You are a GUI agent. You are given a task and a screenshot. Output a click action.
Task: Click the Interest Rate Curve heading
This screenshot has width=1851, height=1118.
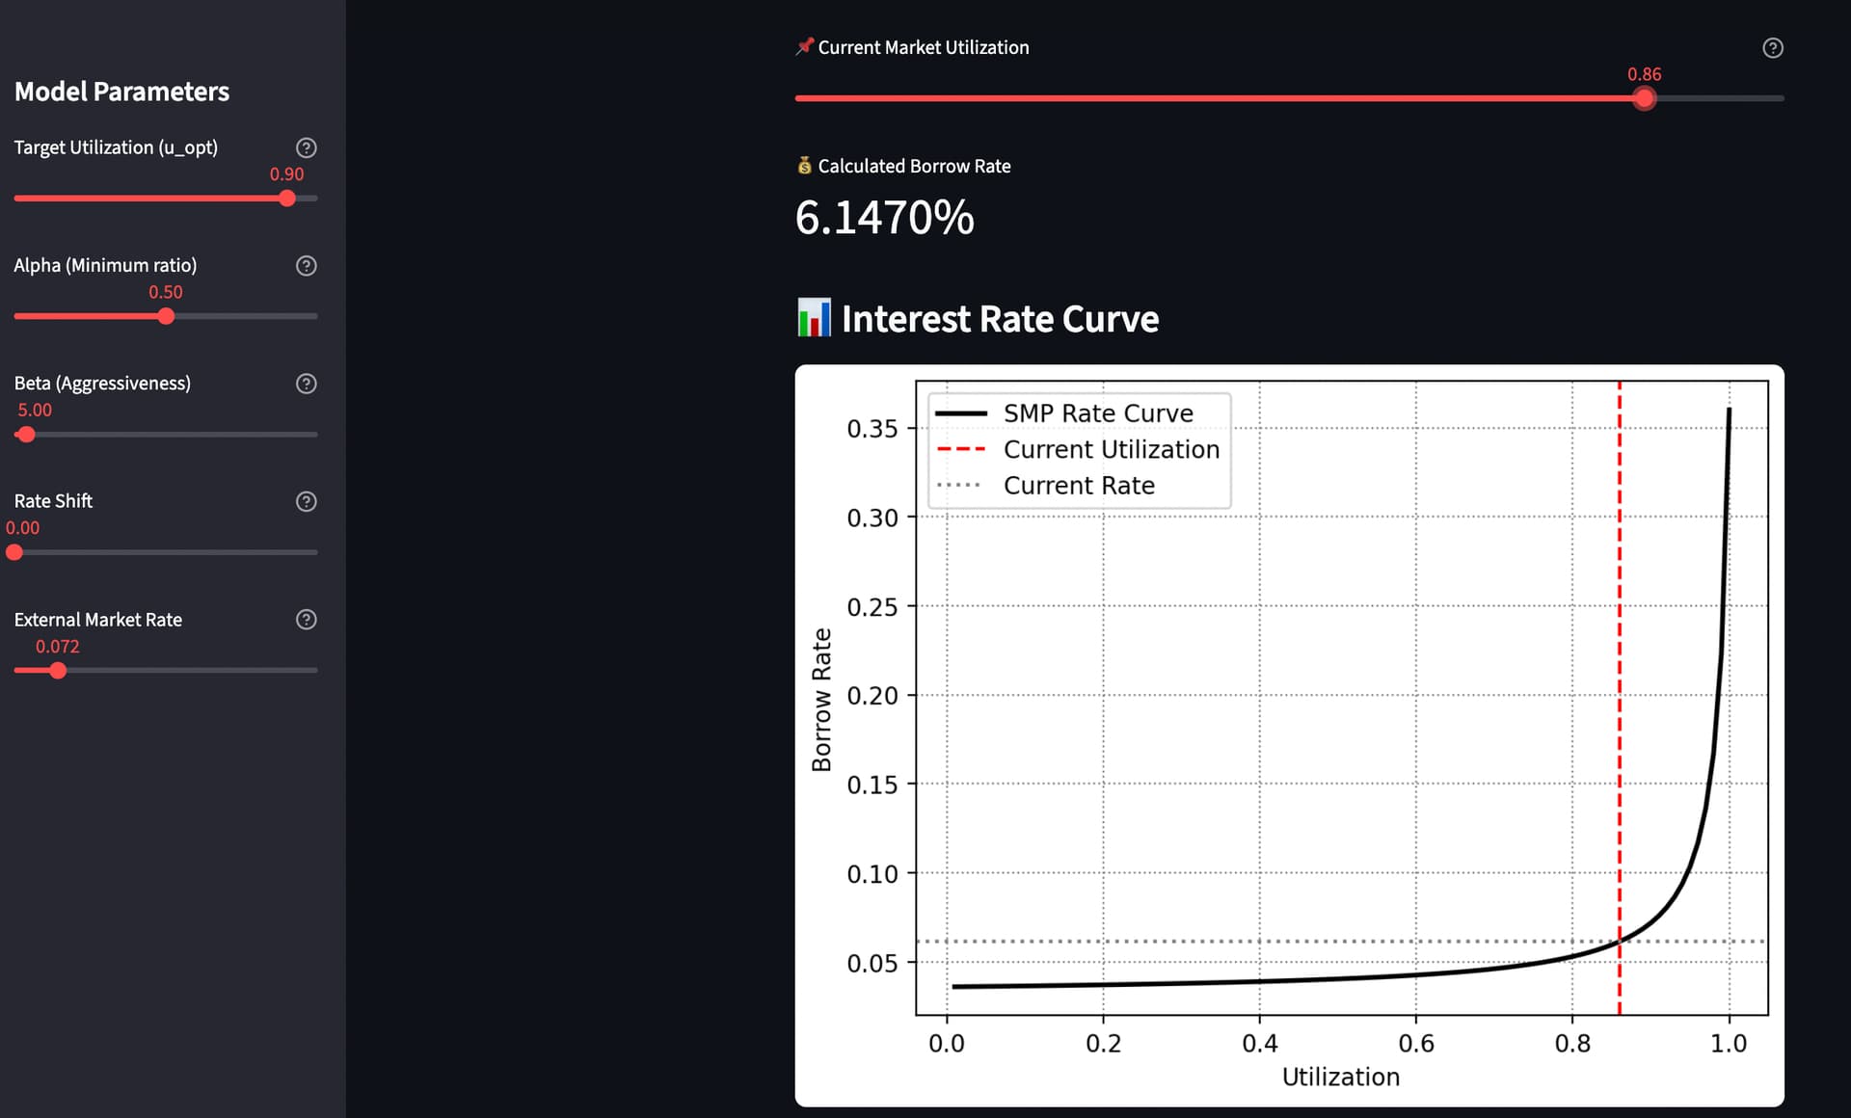click(1000, 319)
